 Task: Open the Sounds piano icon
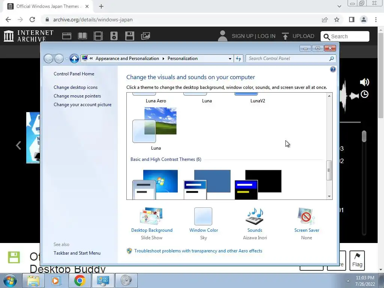tap(255, 216)
